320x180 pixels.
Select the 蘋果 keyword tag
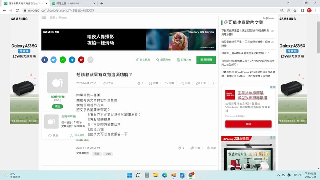[97, 154]
